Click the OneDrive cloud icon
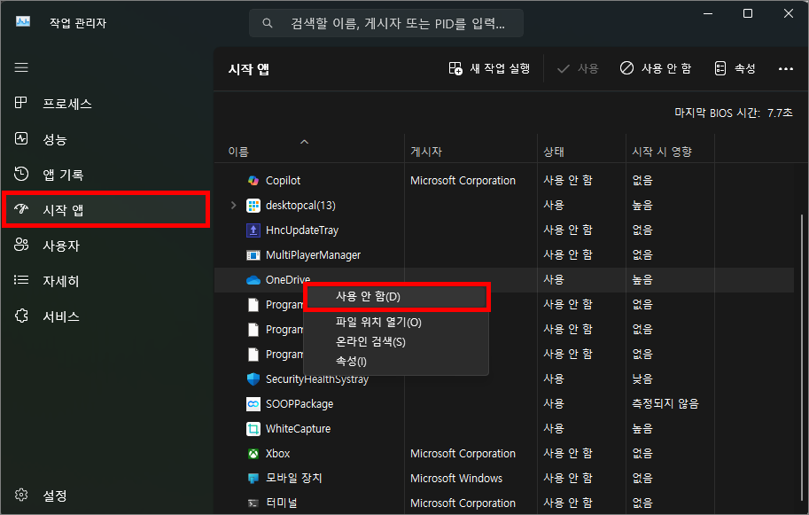The height and width of the screenshot is (515, 809). (x=253, y=280)
